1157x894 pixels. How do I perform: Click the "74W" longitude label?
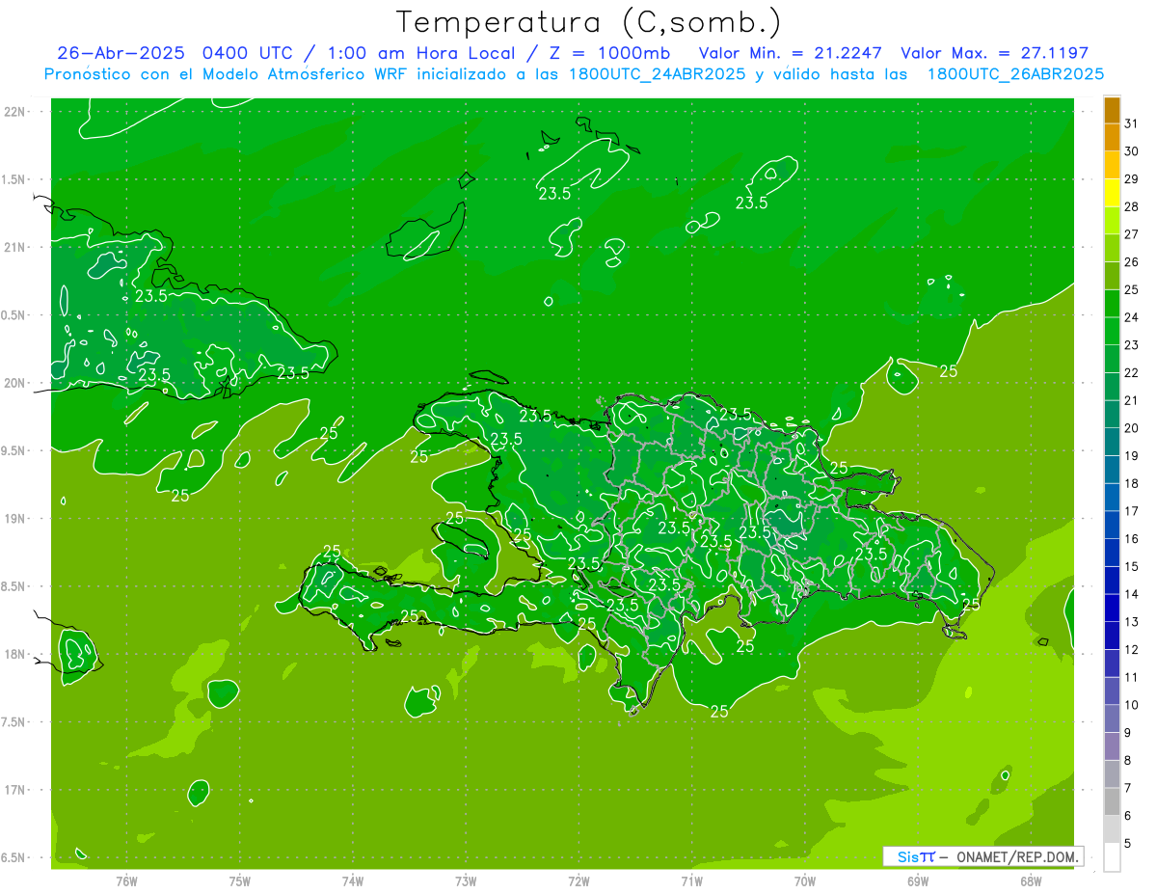[353, 880]
